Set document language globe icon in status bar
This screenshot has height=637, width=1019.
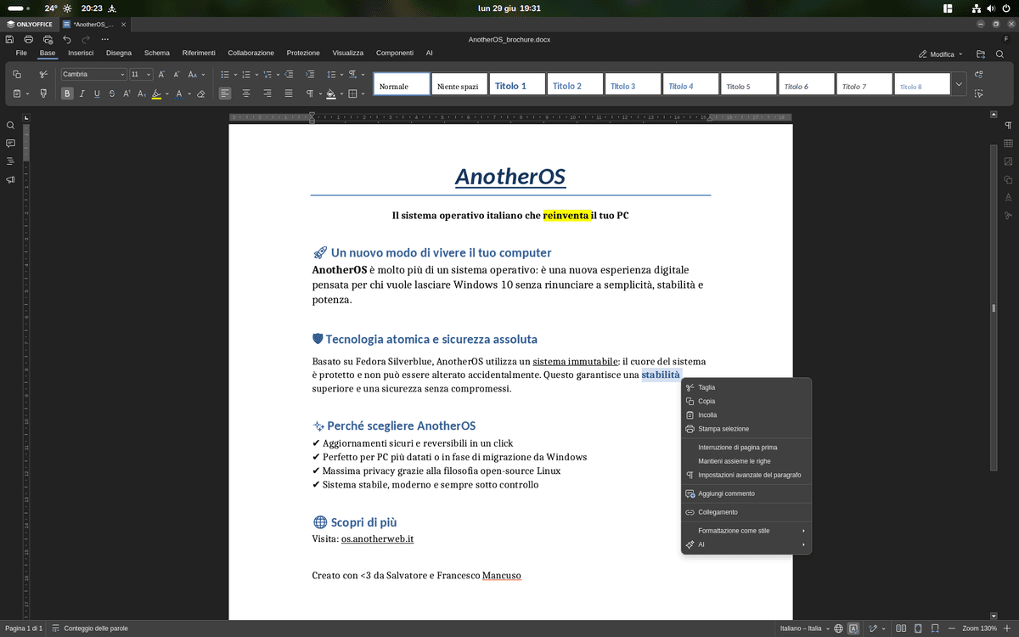coord(838,629)
